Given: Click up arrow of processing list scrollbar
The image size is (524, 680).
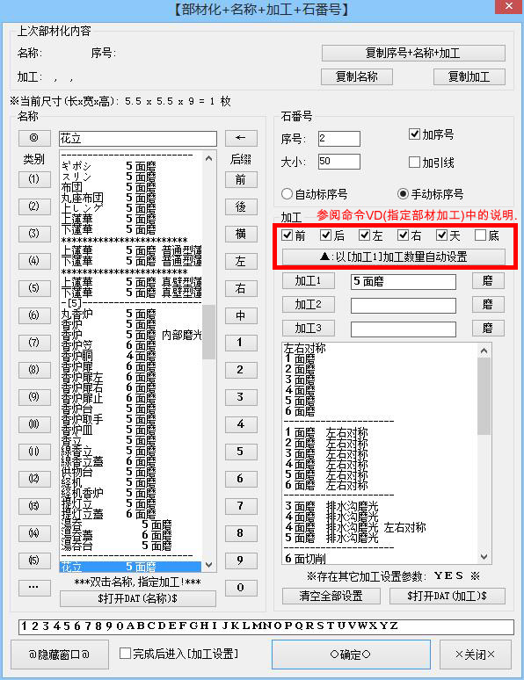Looking at the screenshot, I should tap(484, 351).
